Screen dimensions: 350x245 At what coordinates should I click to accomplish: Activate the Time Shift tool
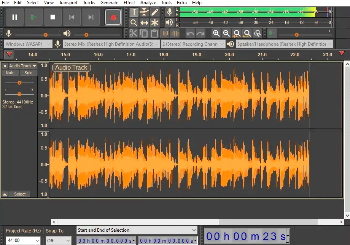144,22
